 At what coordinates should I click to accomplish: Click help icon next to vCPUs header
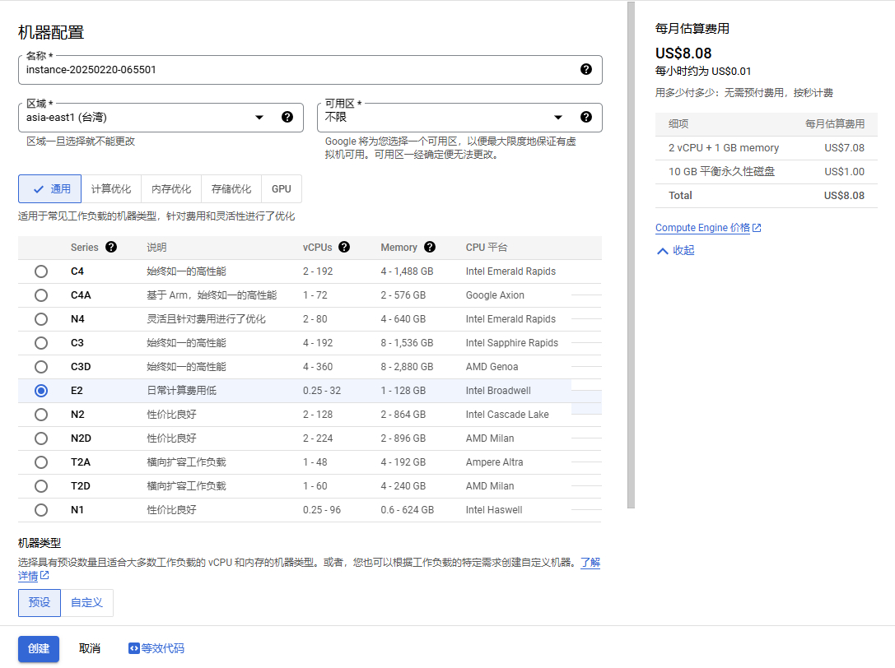point(344,247)
